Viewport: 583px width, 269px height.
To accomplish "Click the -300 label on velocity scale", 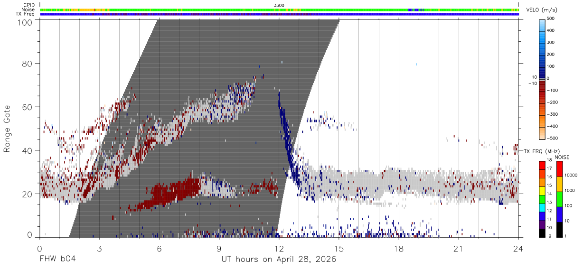I will tap(552, 114).
